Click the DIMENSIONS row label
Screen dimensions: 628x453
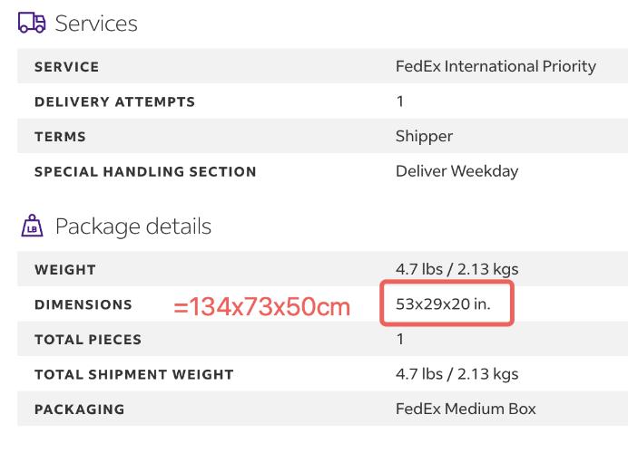[83, 304]
